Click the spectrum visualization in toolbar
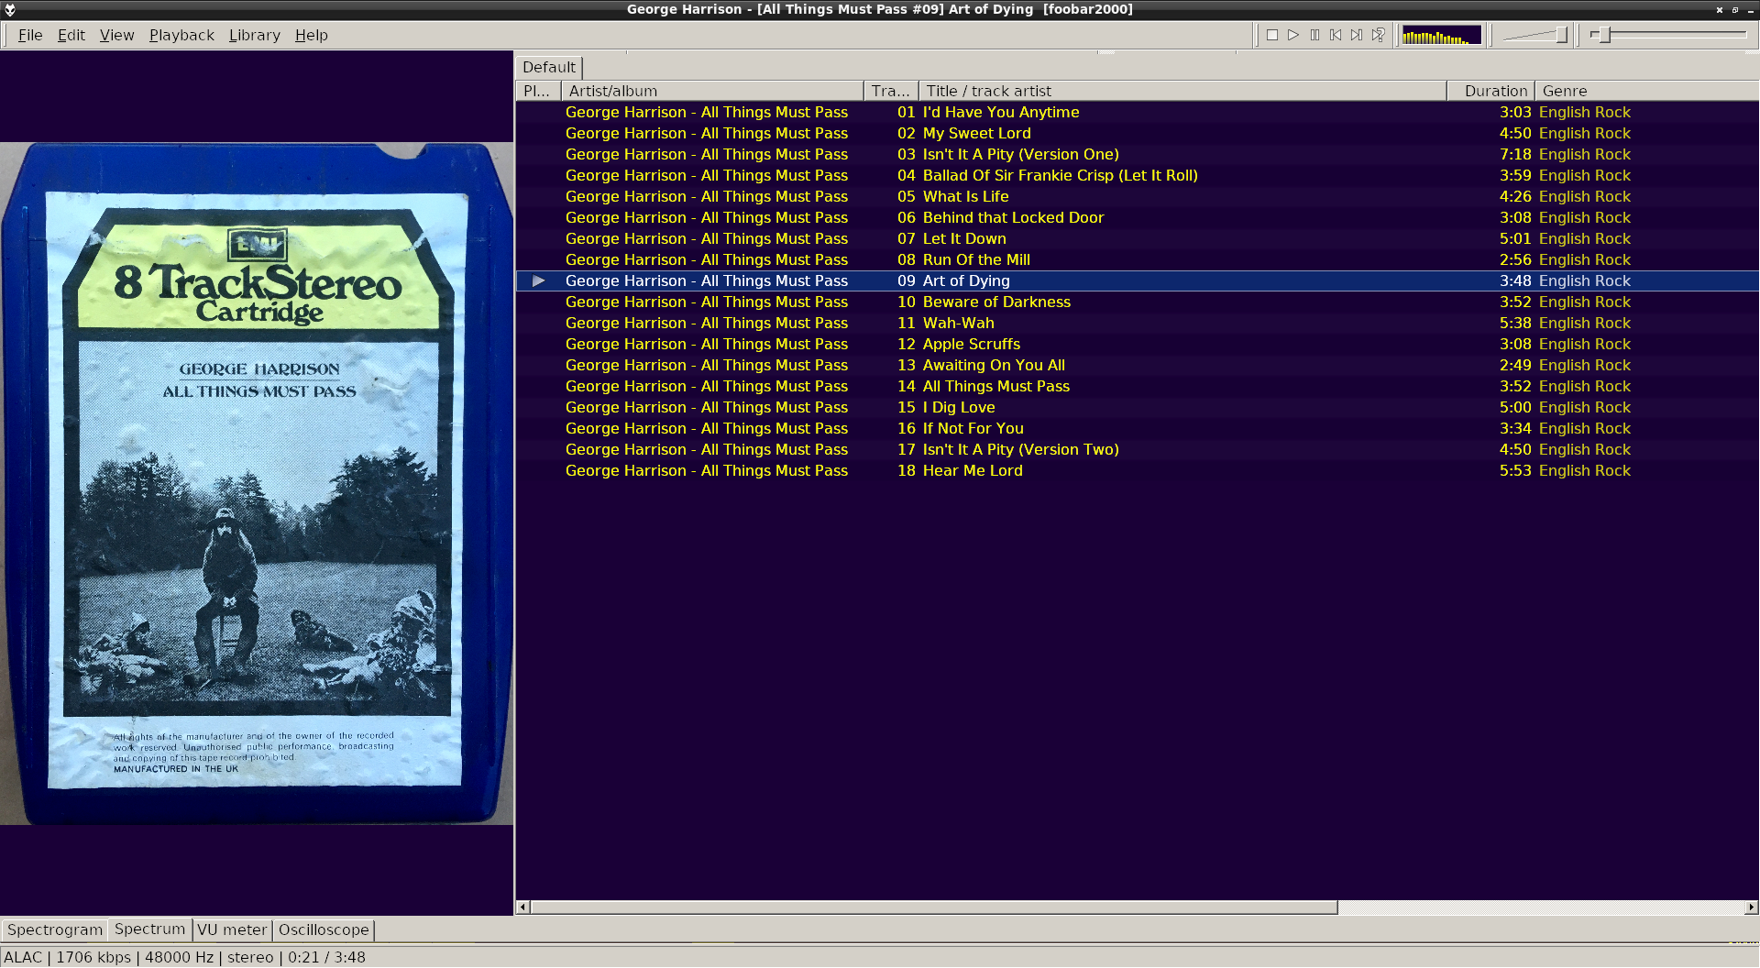Screen dimensions: 1760x968 pos(1441,35)
